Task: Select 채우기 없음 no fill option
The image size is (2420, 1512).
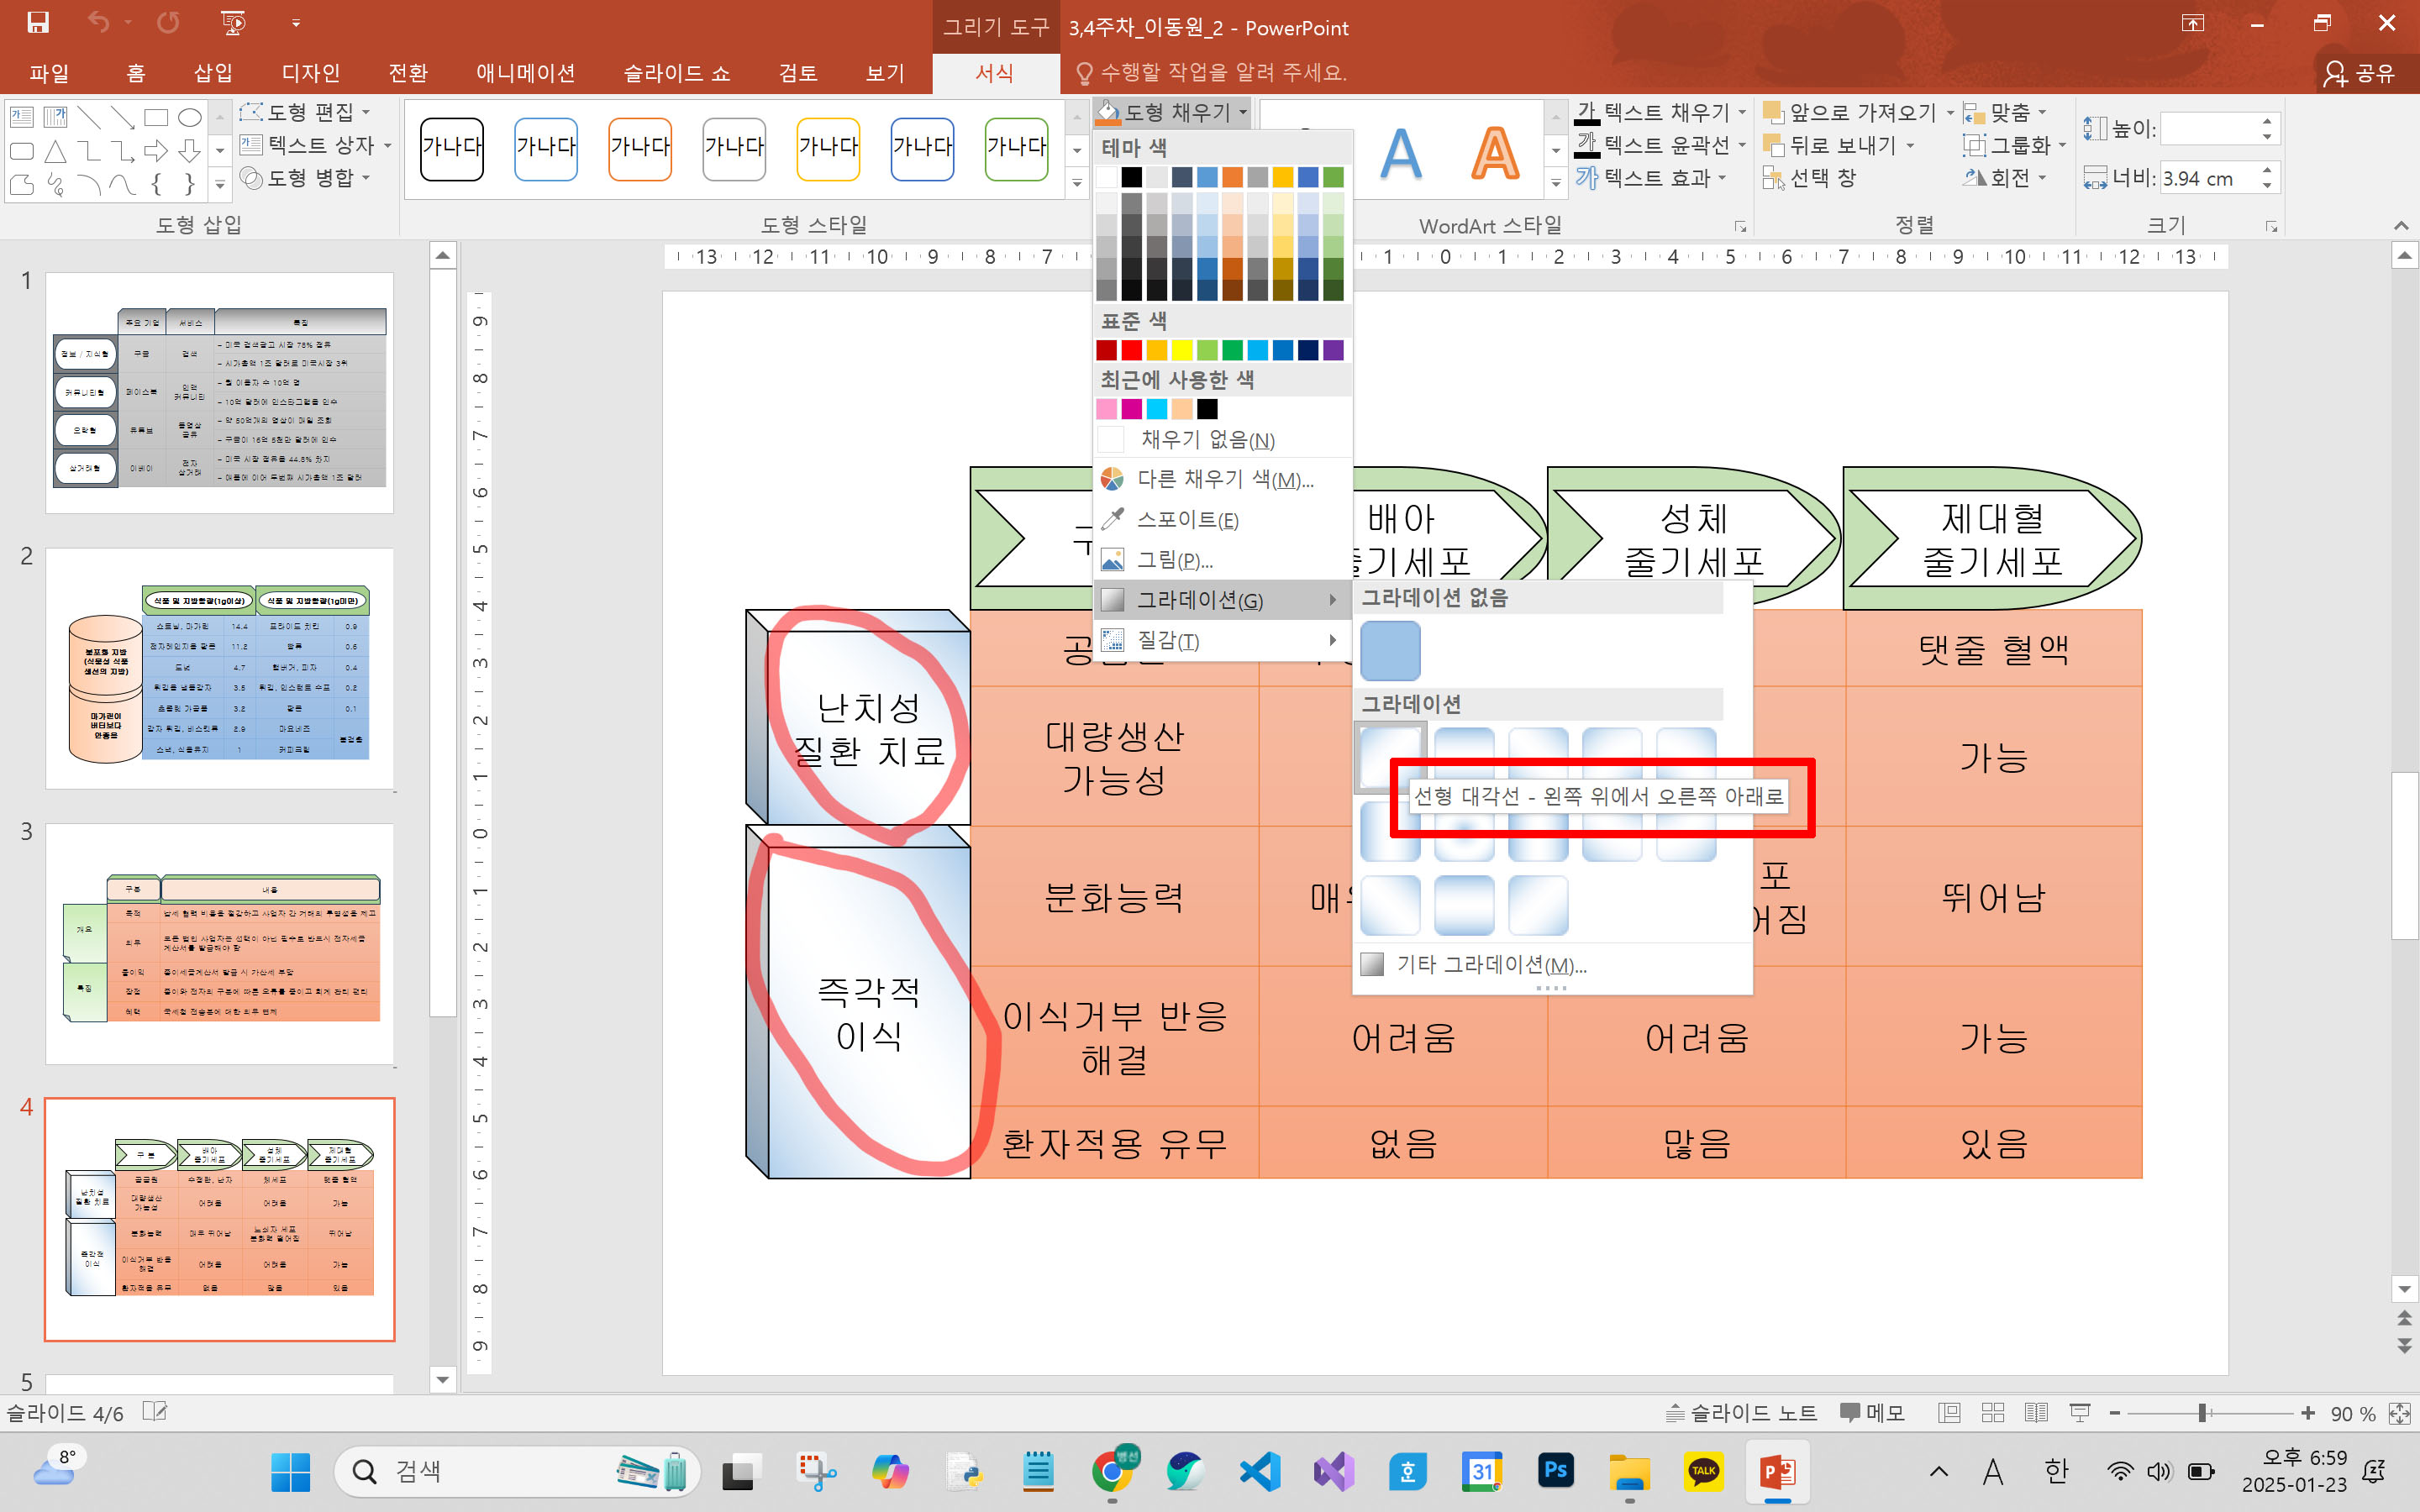Action: click(x=1206, y=440)
